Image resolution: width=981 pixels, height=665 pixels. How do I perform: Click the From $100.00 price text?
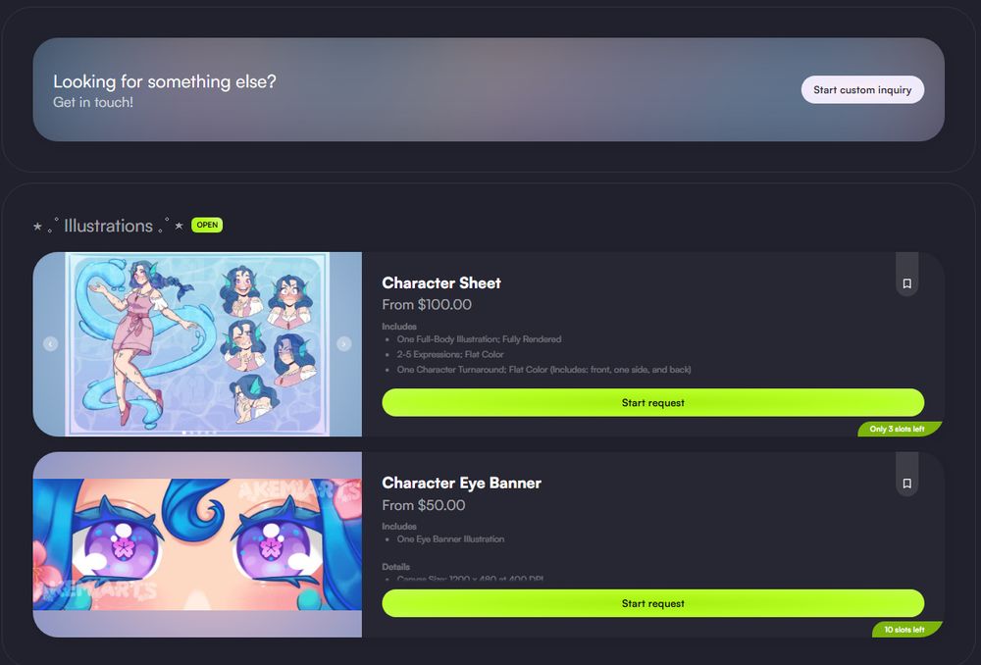427,305
